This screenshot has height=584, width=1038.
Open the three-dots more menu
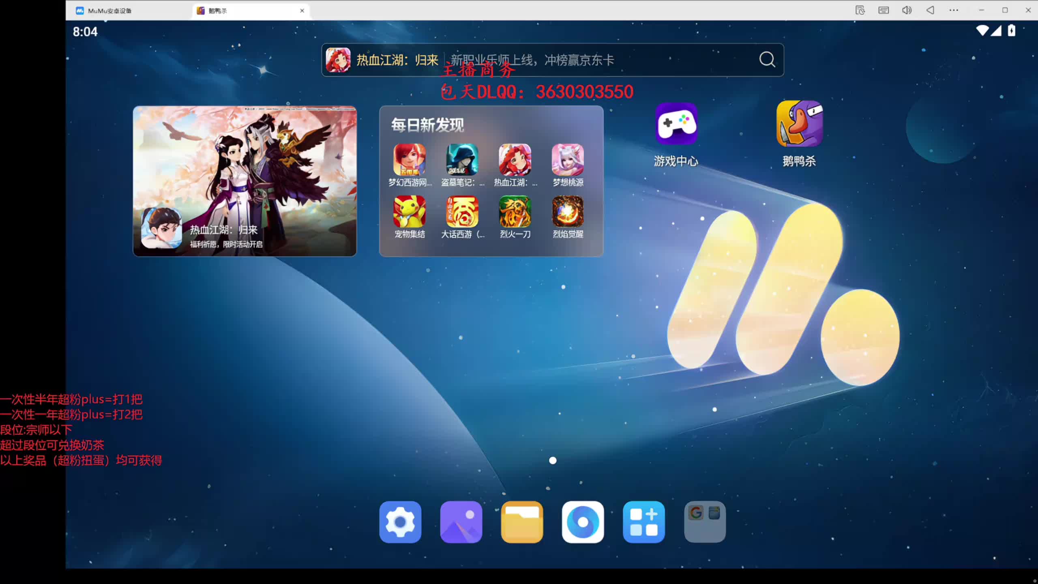tap(954, 10)
